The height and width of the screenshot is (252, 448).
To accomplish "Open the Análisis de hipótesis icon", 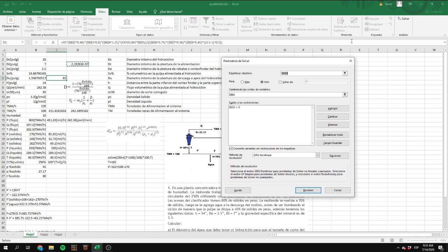I will [341, 21].
